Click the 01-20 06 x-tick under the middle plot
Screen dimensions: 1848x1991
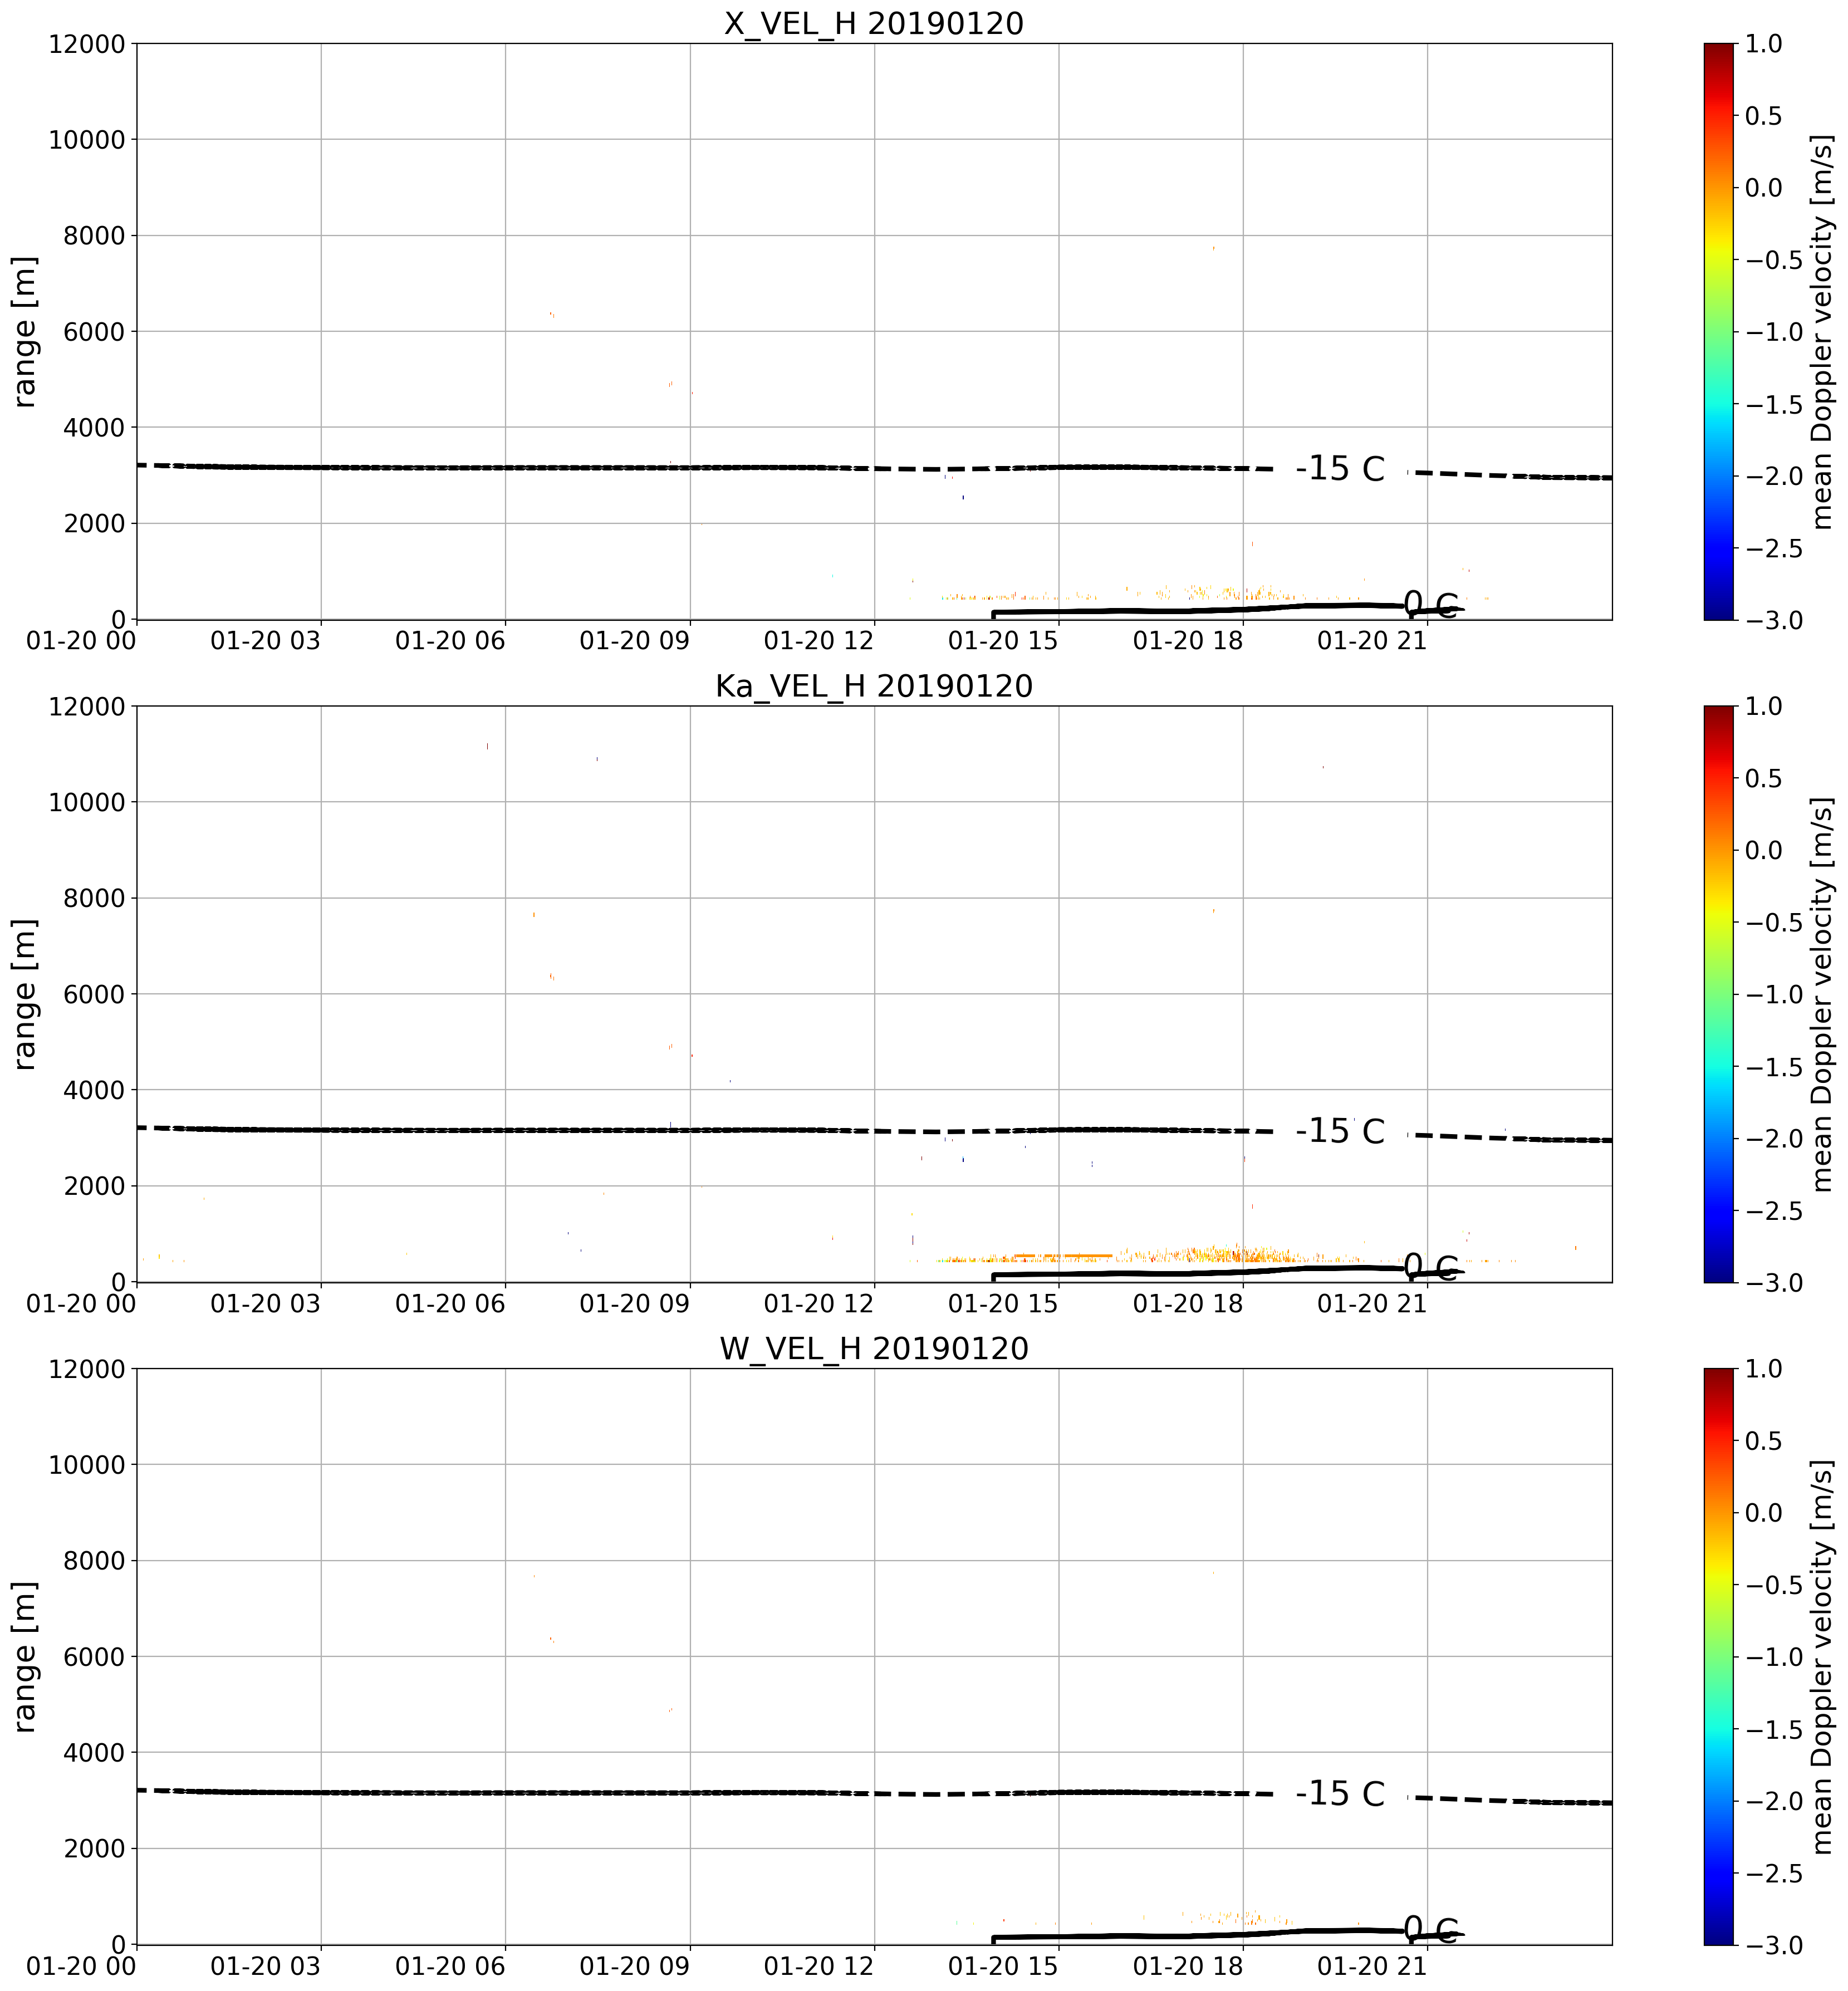450,1304
